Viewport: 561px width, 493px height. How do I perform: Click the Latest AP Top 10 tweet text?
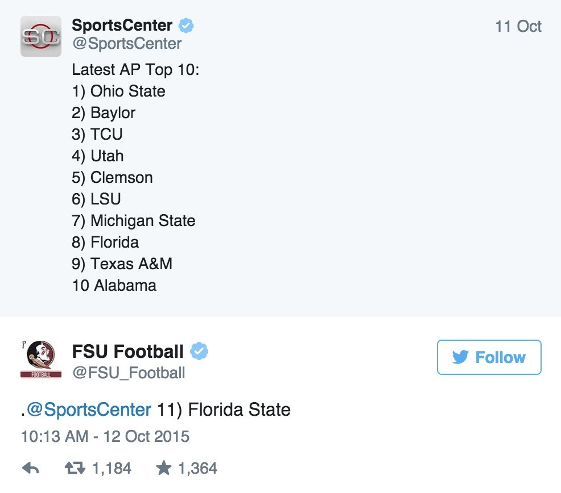coord(135,177)
